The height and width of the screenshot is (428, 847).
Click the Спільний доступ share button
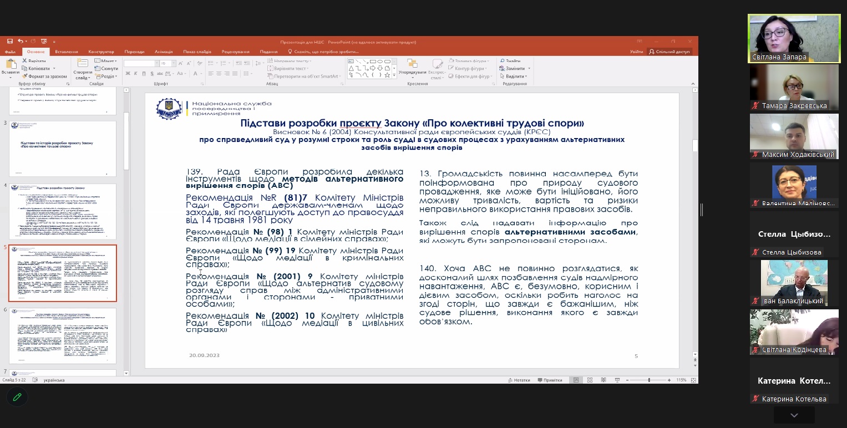tap(670, 52)
